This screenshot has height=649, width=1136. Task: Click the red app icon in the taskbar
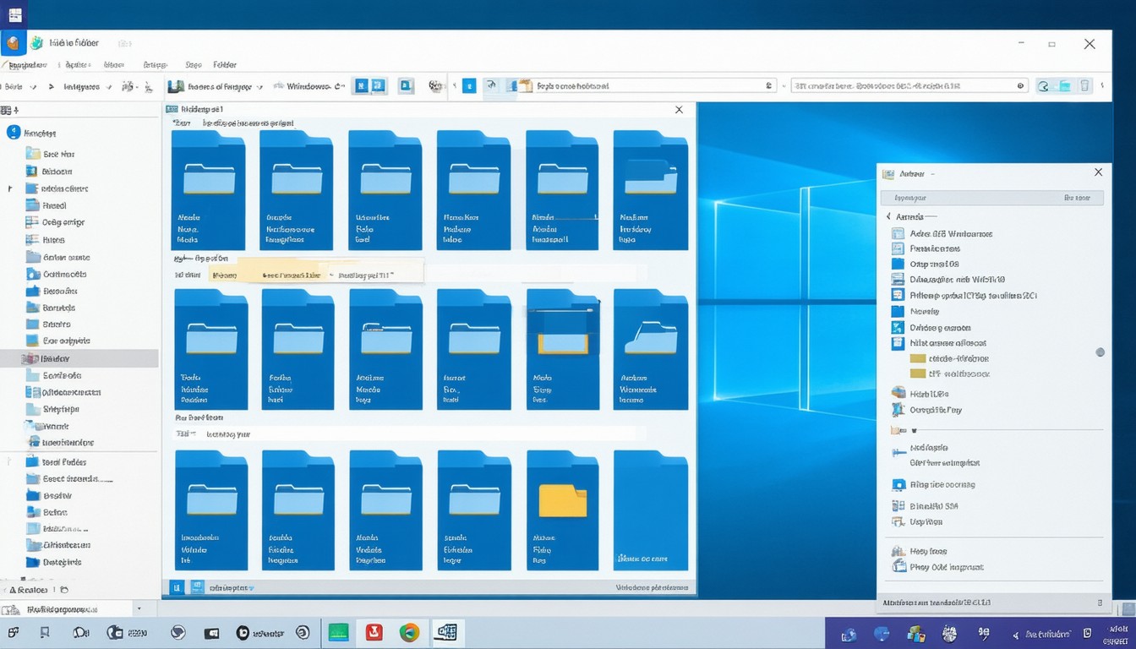pos(374,632)
